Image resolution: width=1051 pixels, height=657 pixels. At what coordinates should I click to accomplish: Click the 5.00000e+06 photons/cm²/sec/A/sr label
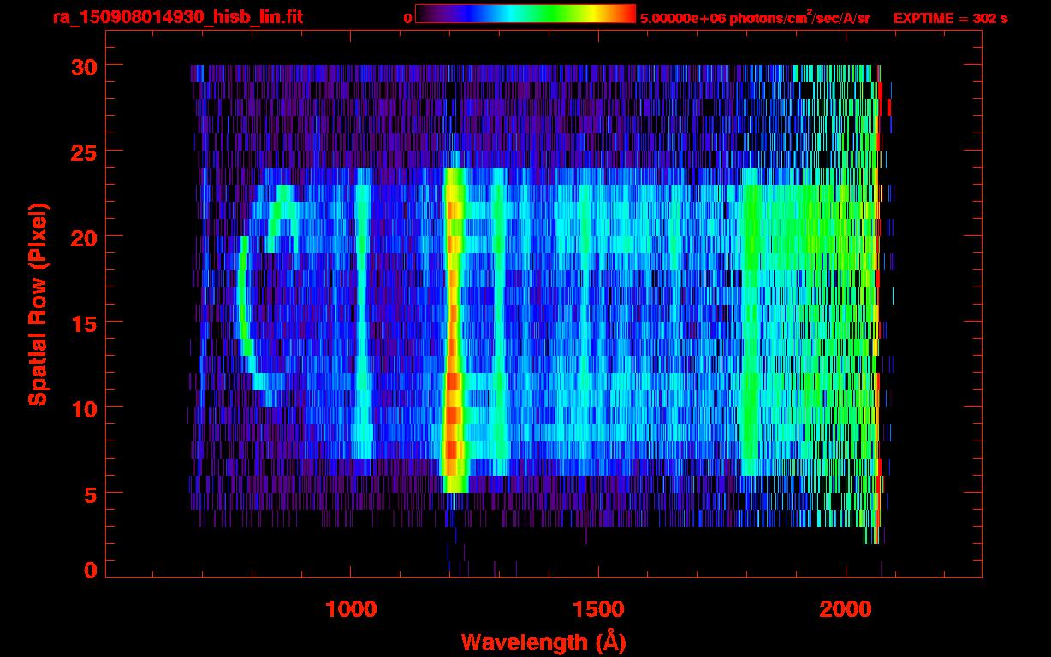click(x=755, y=17)
